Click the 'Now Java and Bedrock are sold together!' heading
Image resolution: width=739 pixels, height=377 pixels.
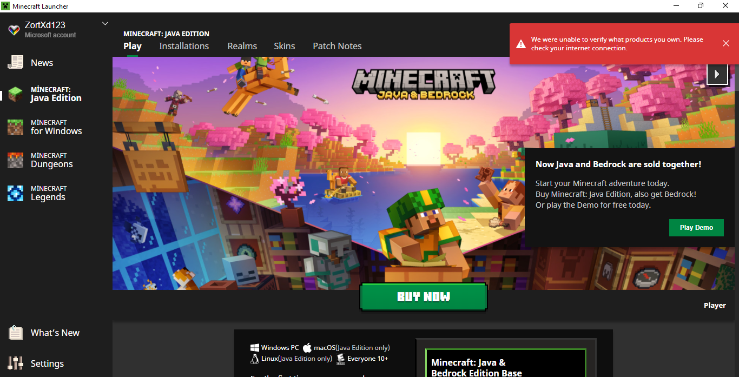tap(618, 164)
